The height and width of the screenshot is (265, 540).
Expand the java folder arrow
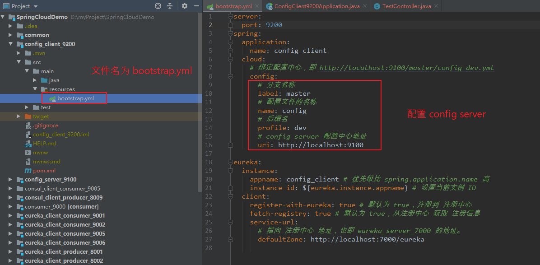click(35, 80)
